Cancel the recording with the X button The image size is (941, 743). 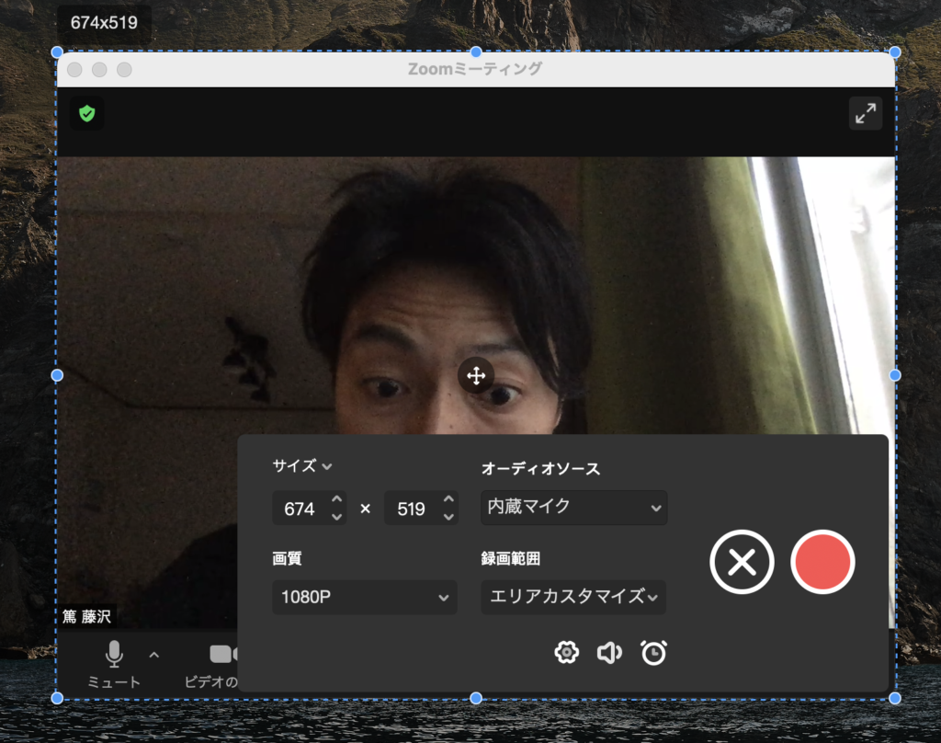742,562
